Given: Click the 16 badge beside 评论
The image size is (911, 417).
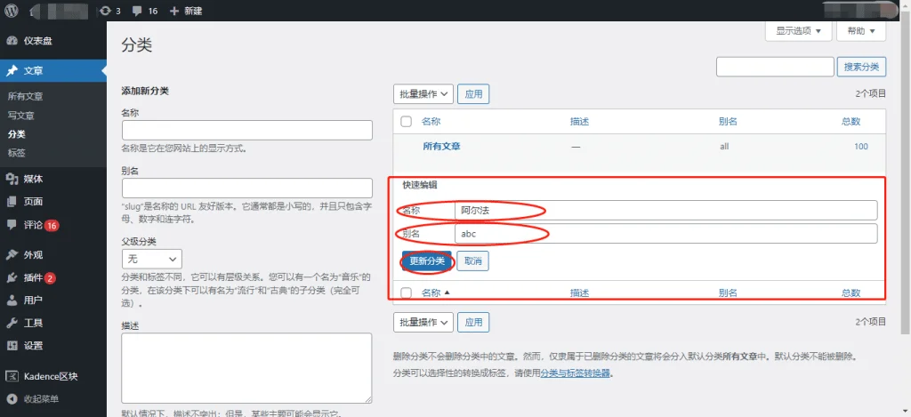Looking at the screenshot, I should click(x=52, y=225).
